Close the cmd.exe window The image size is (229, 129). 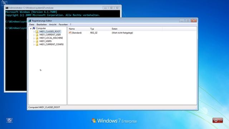pyautogui.click(x=117, y=8)
